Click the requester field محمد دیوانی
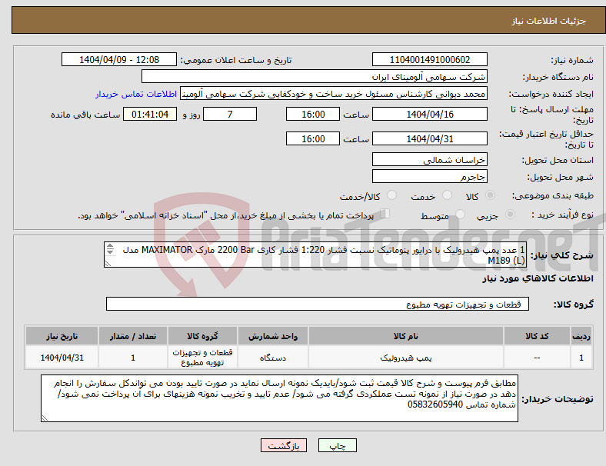Screen dimensions: 606x466 tap(334, 94)
